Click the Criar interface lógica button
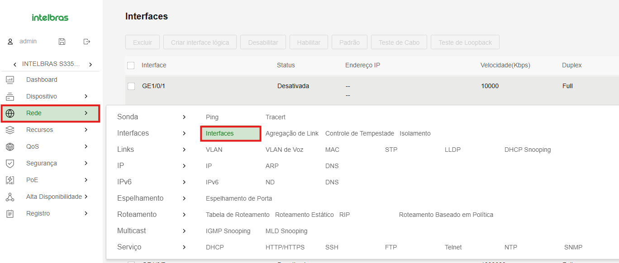619x263 pixels. pos(200,42)
